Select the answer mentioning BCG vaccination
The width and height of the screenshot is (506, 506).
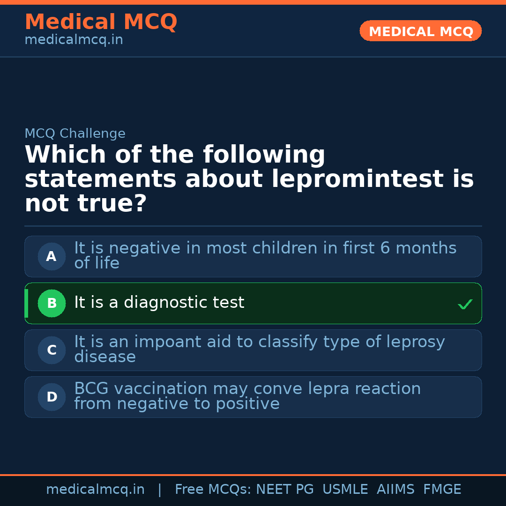pos(247,396)
